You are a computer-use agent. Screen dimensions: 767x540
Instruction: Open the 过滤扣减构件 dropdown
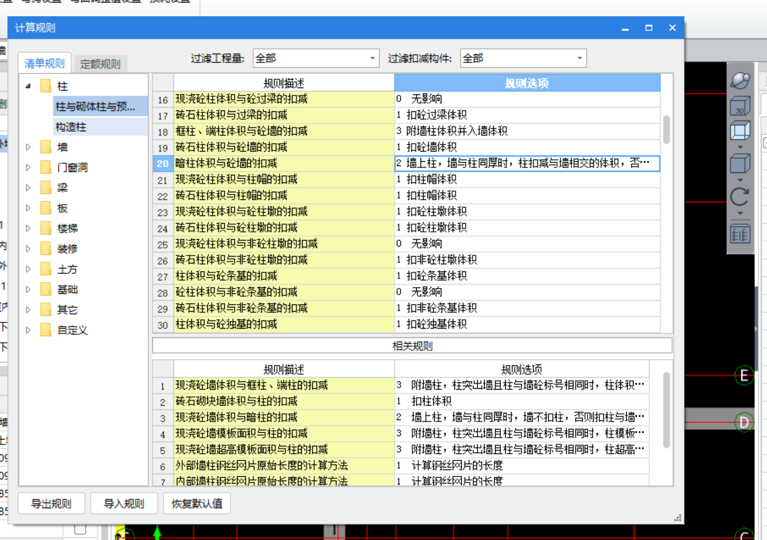coord(581,58)
